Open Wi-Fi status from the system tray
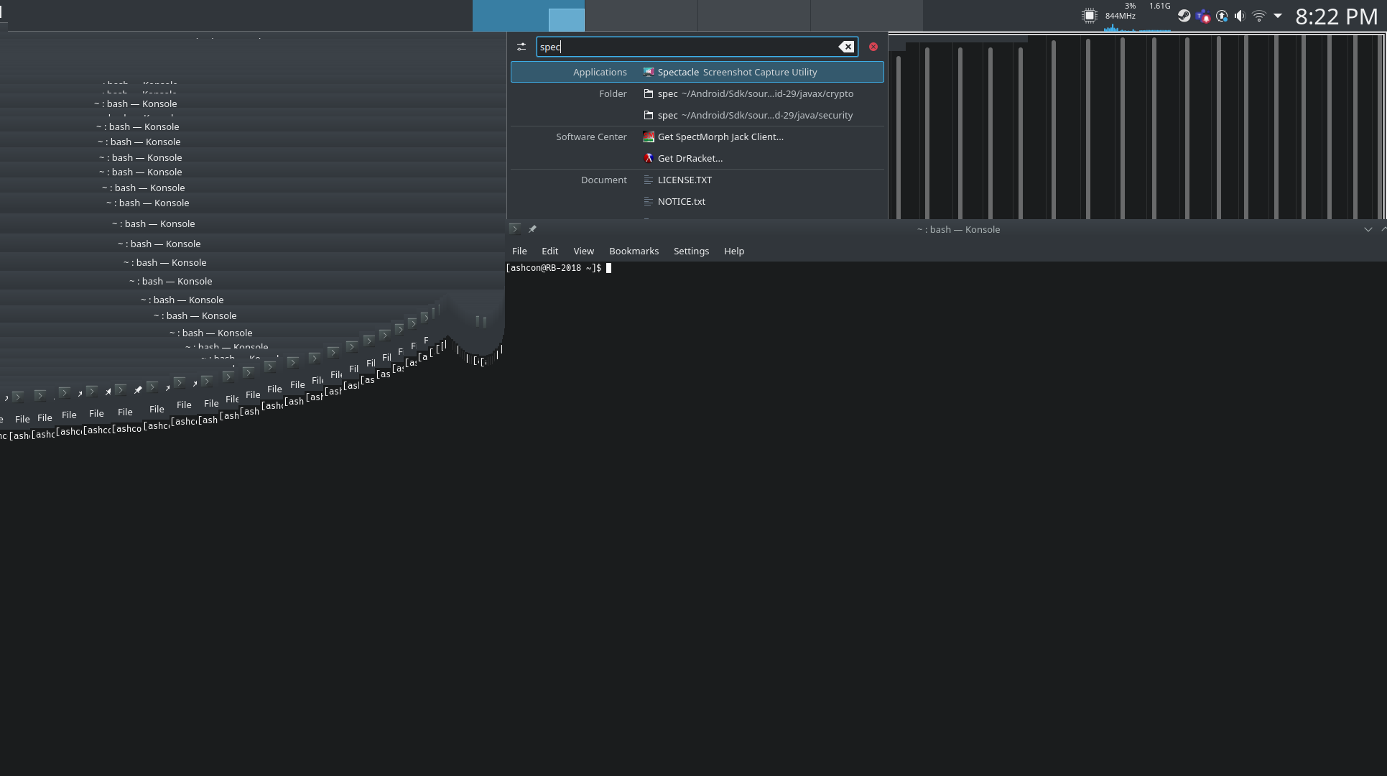 1258,15
